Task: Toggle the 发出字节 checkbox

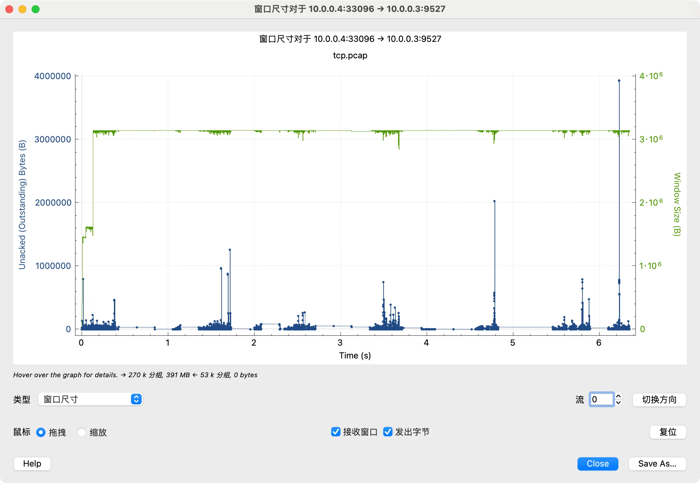Action: coord(388,432)
